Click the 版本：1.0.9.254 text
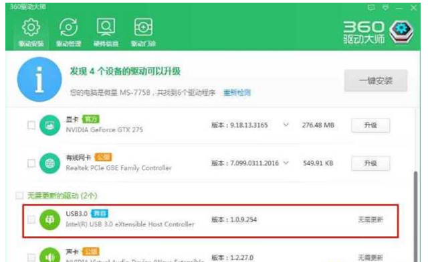Viewport: 428px width, 262px height. coord(234,220)
